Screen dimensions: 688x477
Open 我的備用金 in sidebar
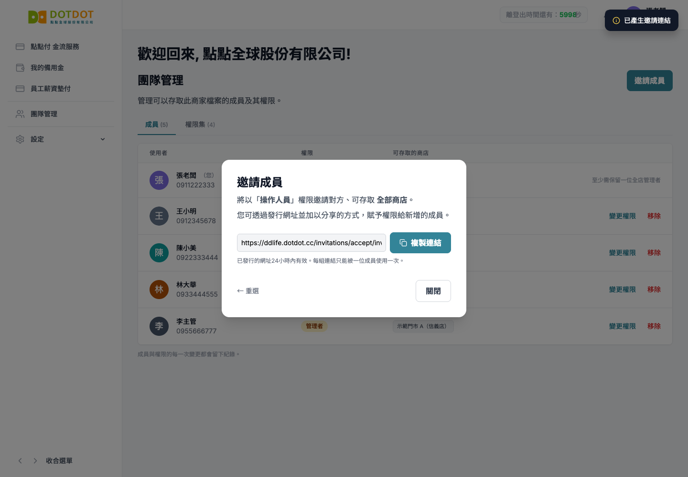pos(61,68)
